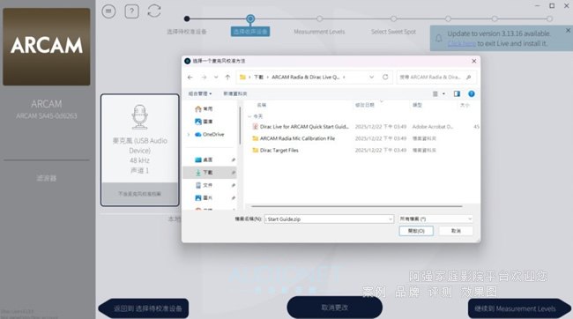This screenshot has height=319, width=573.
Task: Open the help question mark icon
Action: tap(131, 11)
